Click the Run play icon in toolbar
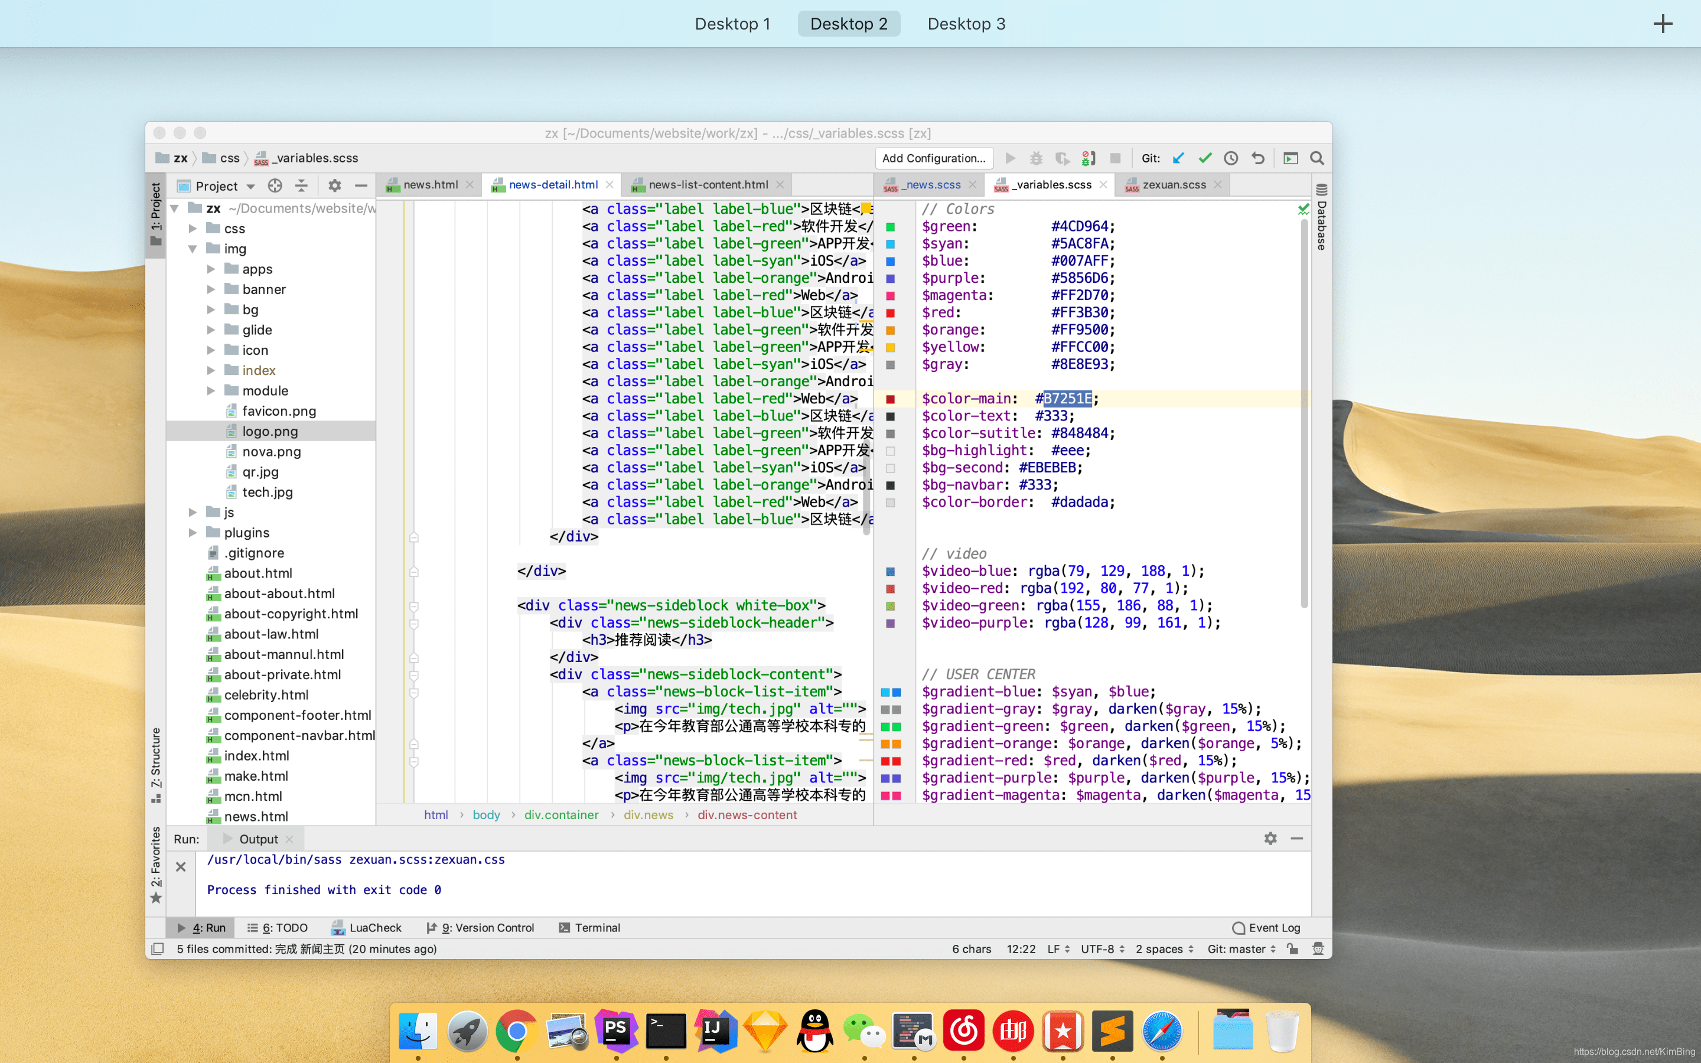This screenshot has width=1701, height=1063. tap(1010, 158)
